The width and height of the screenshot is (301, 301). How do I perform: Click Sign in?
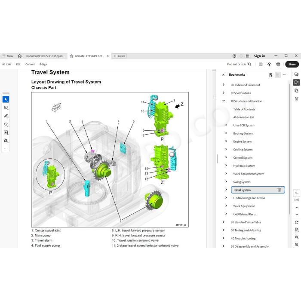[x=259, y=56]
